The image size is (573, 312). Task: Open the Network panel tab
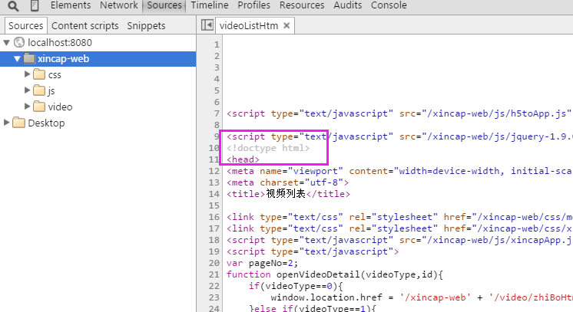119,5
